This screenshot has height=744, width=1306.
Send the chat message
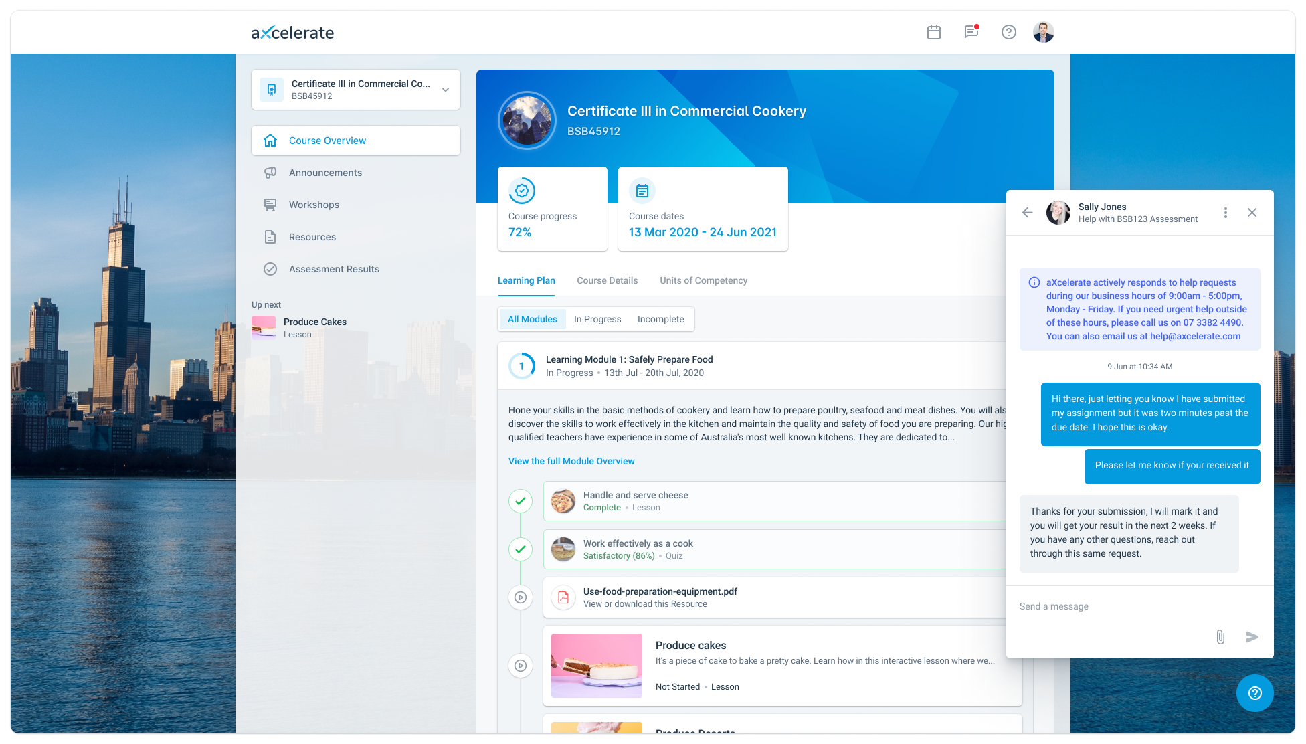[1252, 637]
